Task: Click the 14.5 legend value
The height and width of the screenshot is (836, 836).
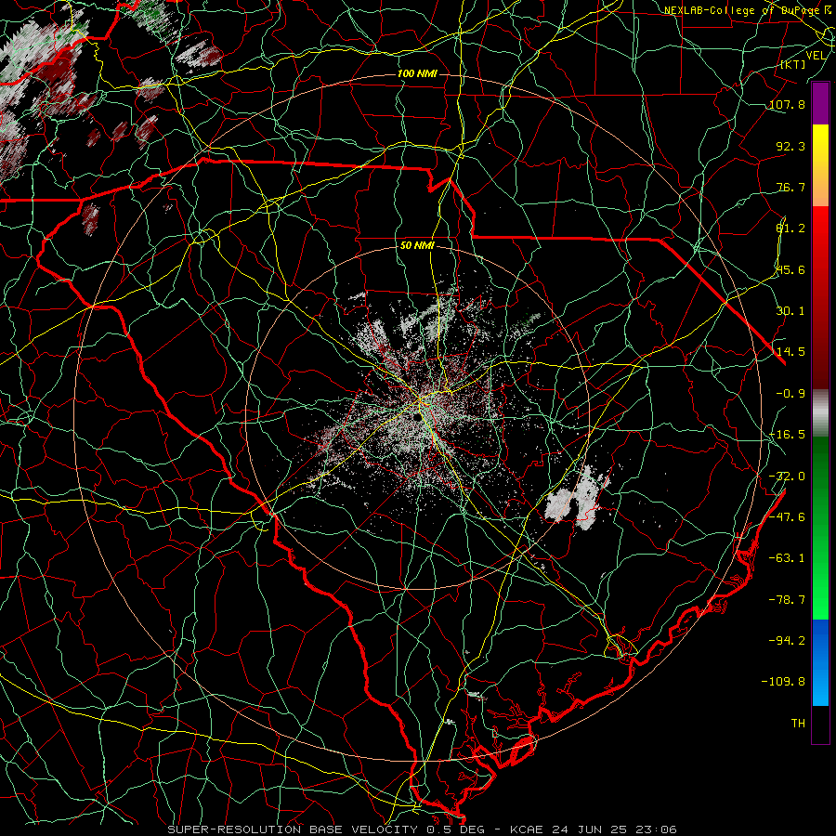Action: [x=790, y=352]
